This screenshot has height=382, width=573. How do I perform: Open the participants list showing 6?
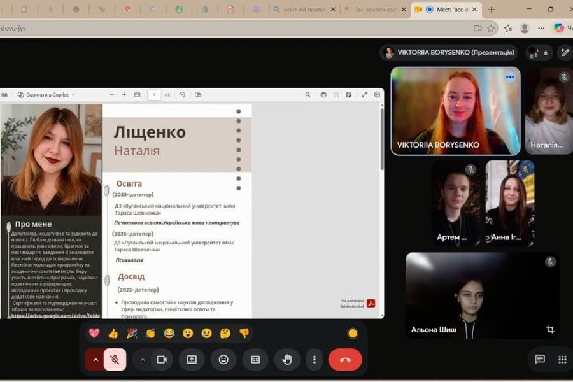[538, 53]
